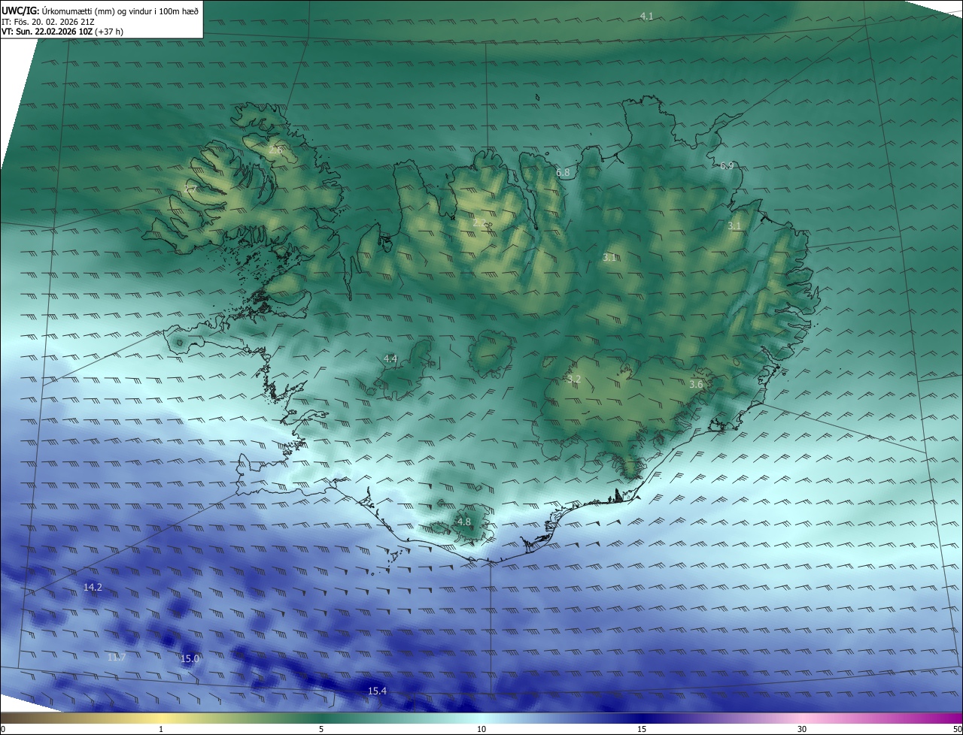The image size is (963, 735).
Task: Click the 2.2 value label on the map
Action: (479, 222)
